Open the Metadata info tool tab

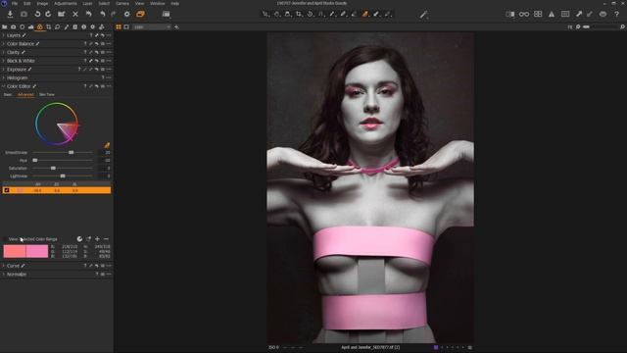click(83, 26)
